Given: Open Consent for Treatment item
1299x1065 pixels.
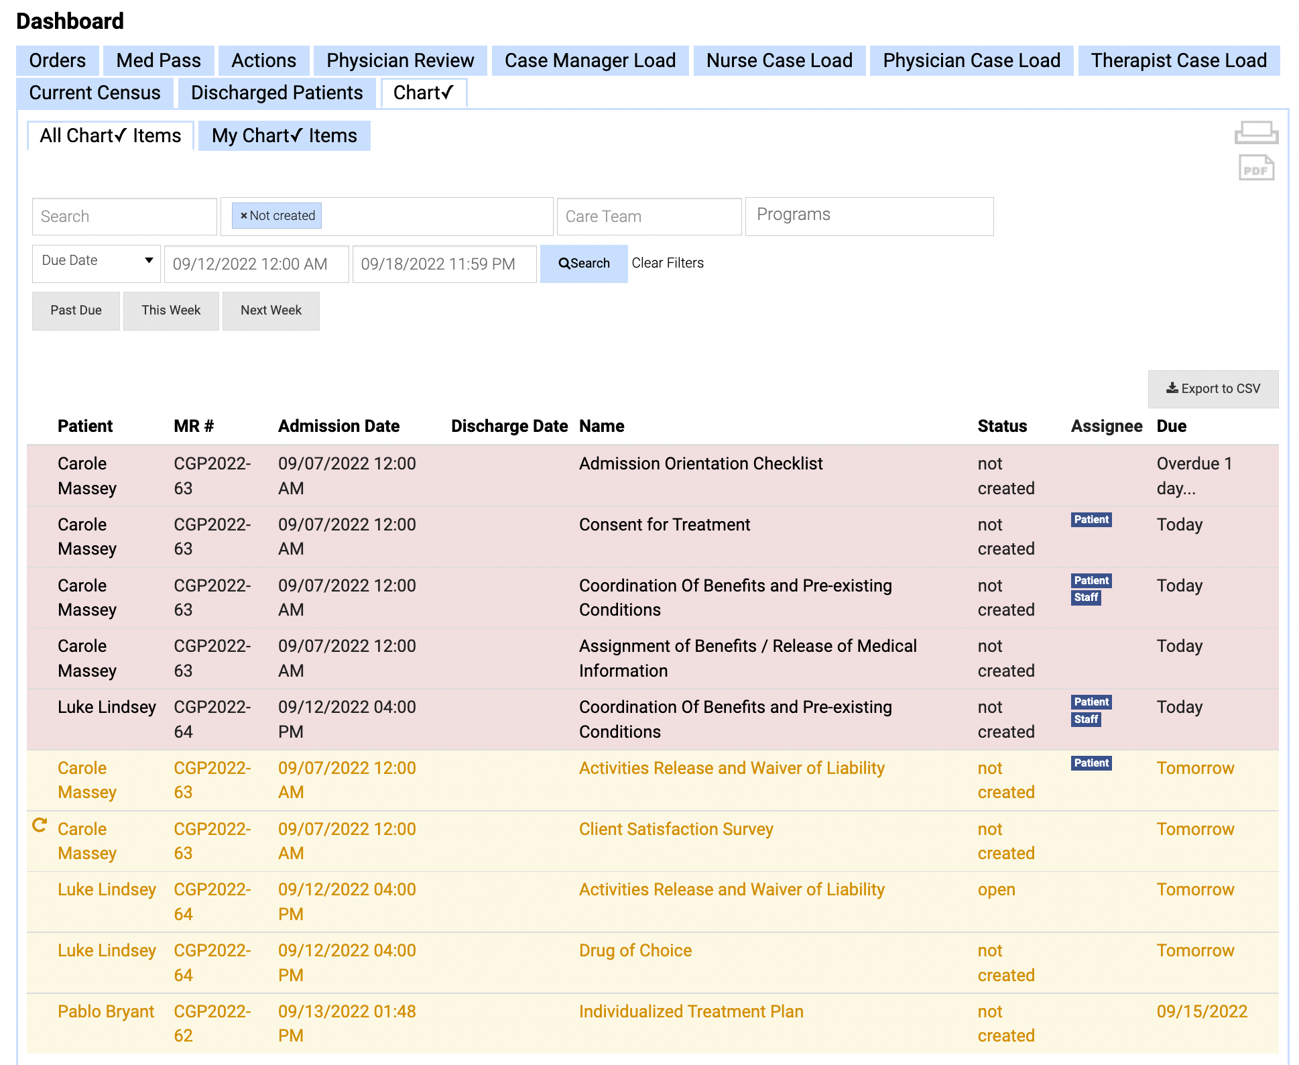Looking at the screenshot, I should 664,524.
